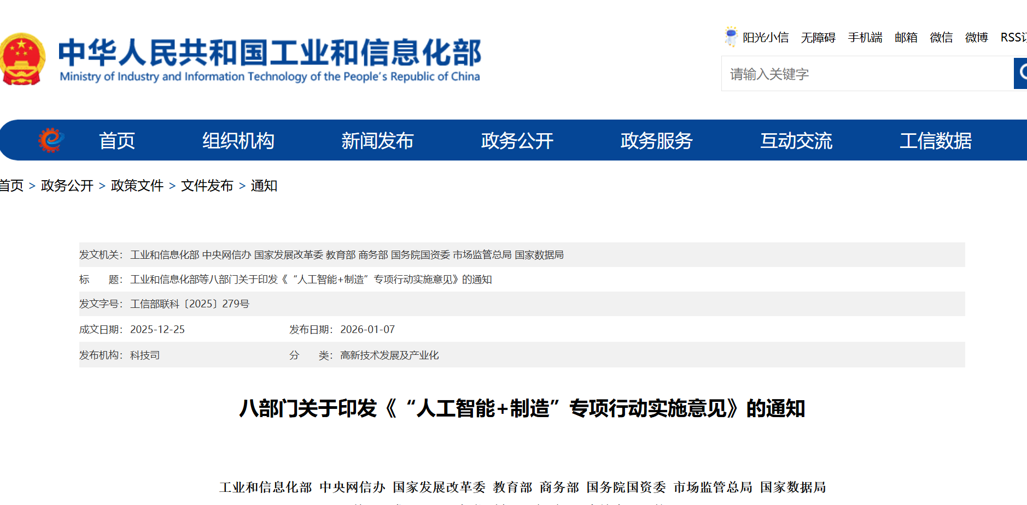Viewport: 1027px width, 505px height.
Task: Open the 首页 navigation menu item
Action: 116,141
